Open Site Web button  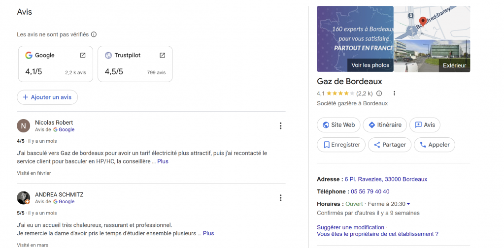pos(338,125)
